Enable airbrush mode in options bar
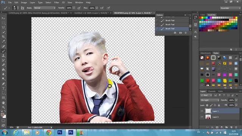This screenshot has height=136, width=242. click(x=102, y=8)
